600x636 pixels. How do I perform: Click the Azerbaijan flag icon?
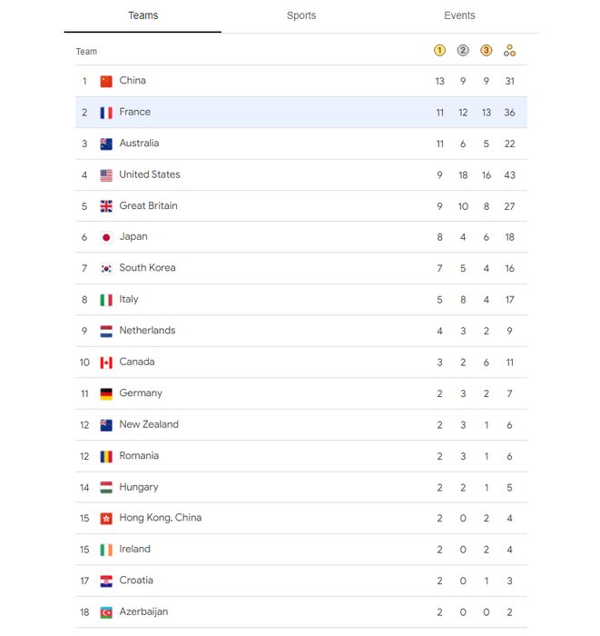[106, 612]
